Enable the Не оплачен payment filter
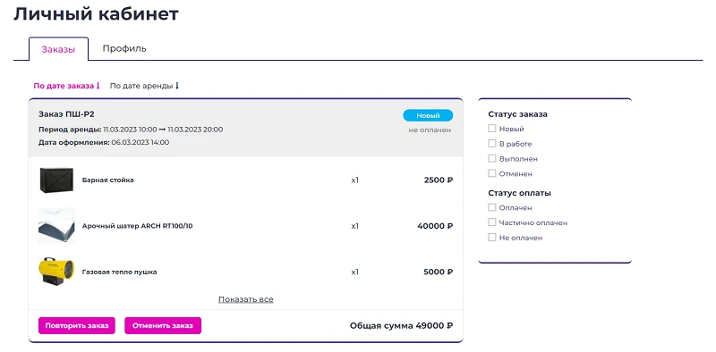The height and width of the screenshot is (352, 716). point(491,237)
